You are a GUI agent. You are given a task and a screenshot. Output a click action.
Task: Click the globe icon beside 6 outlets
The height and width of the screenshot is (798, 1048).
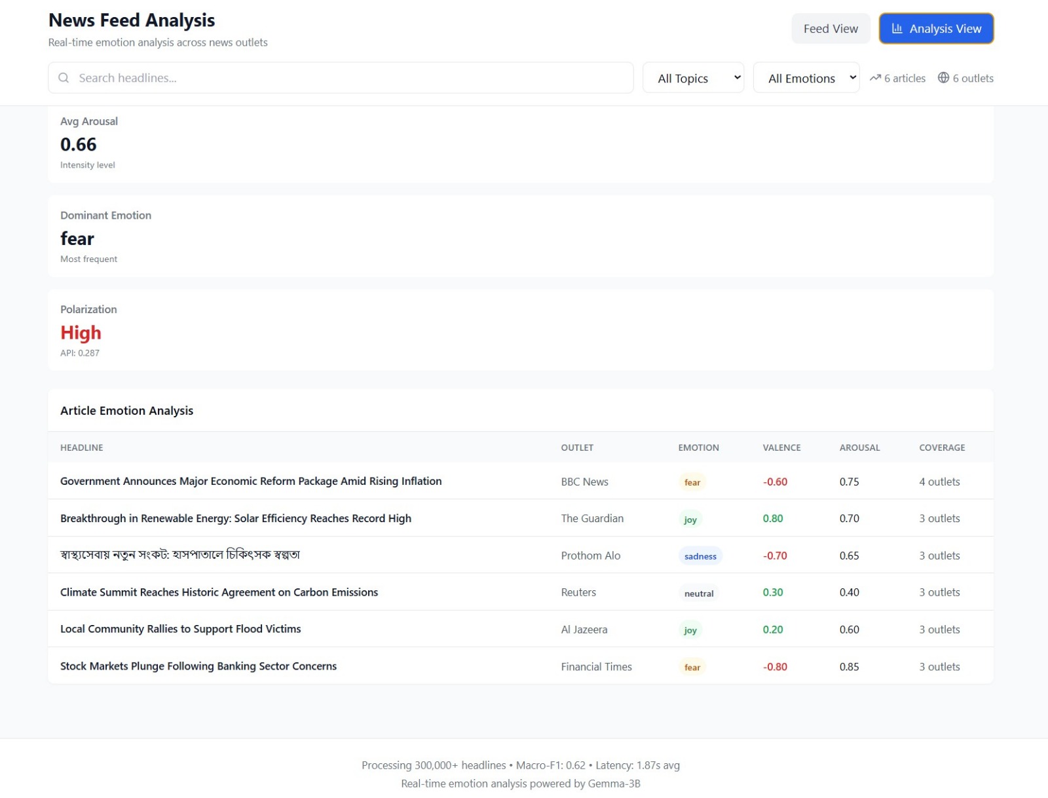point(943,78)
